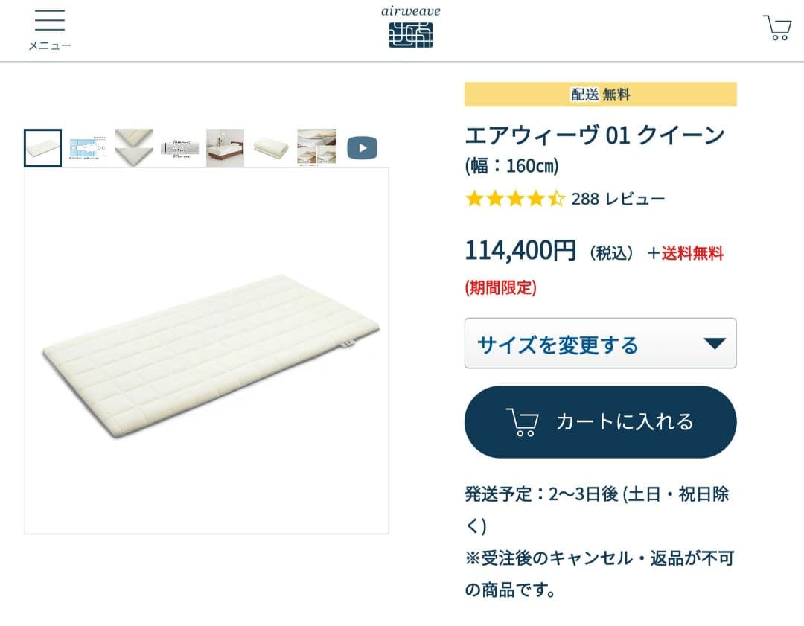Open the 288 レビュー link
Viewport: 804px width, 626px height.
(618, 199)
